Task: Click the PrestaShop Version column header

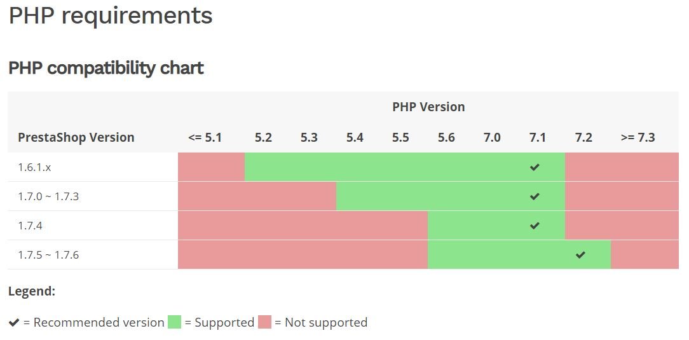Action: coord(76,137)
